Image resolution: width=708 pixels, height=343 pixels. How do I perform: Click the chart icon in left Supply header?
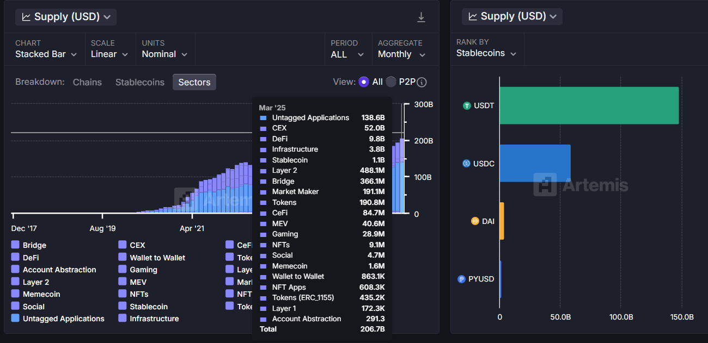(x=26, y=17)
